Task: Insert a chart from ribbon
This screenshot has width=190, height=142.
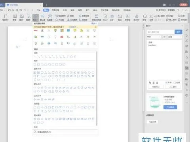Action: [x=71, y=16]
